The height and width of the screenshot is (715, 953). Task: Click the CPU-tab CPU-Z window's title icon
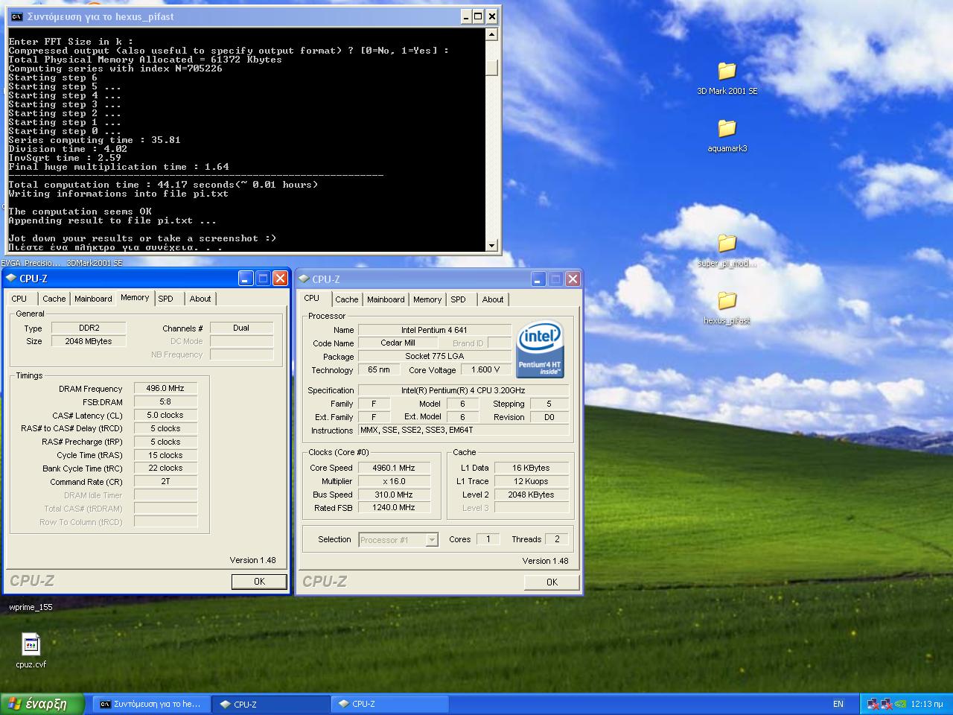click(x=304, y=279)
